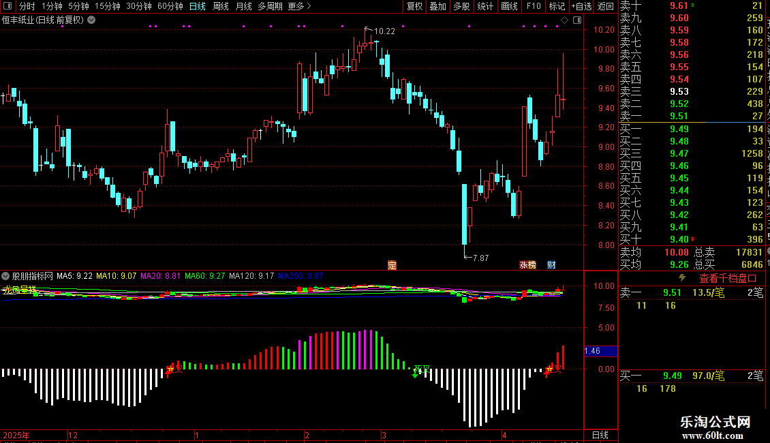This screenshot has height=443, width=770.
Task: Click the MA10: 9.07 label
Action: coord(116,276)
